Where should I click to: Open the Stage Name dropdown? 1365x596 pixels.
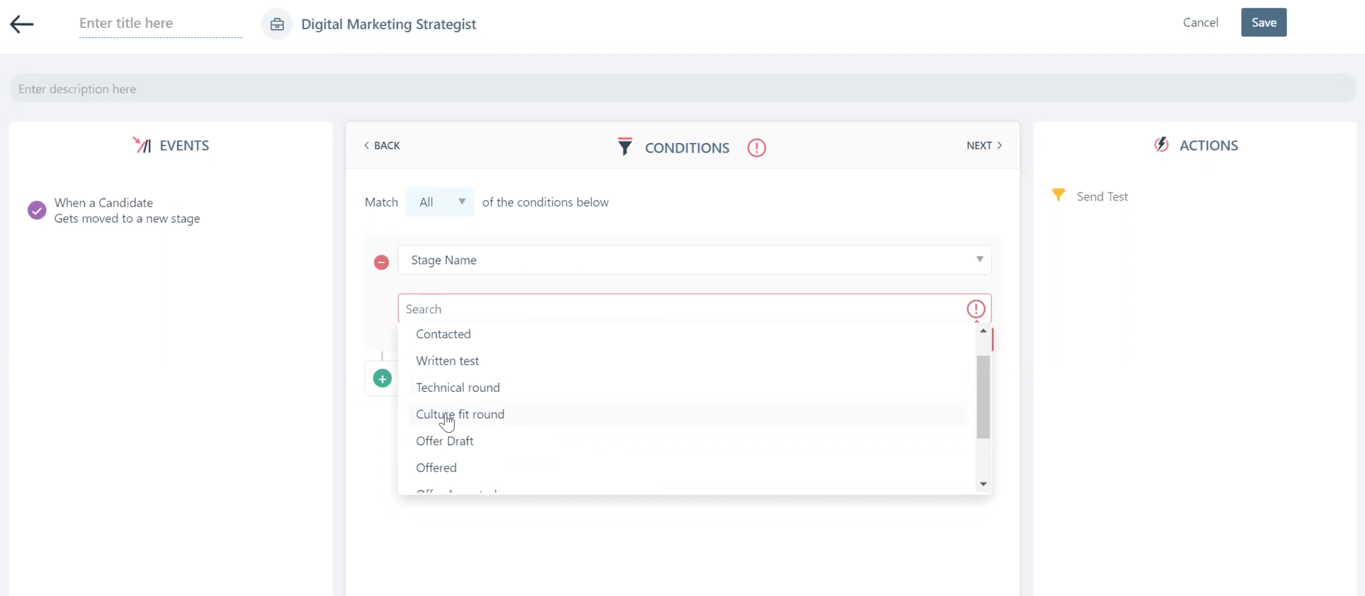coord(694,260)
